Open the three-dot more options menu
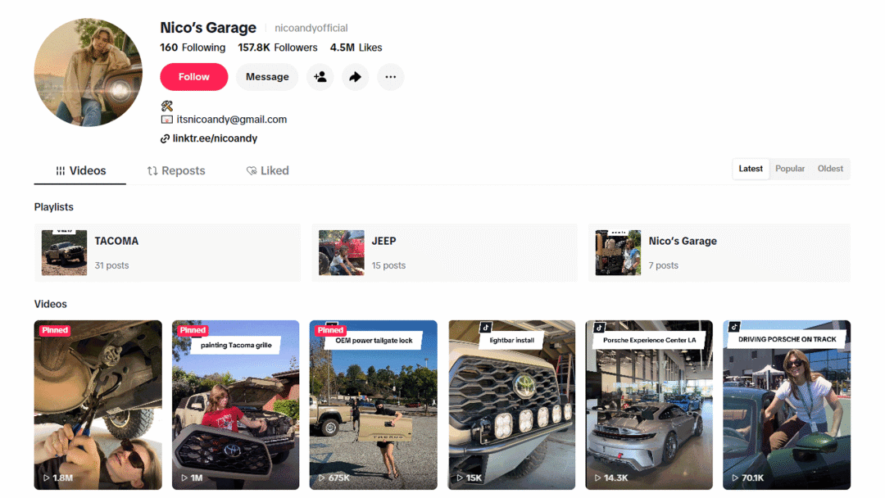Image resolution: width=885 pixels, height=498 pixels. (x=391, y=77)
